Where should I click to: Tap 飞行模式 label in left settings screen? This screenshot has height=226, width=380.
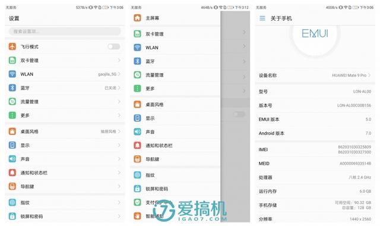point(29,46)
